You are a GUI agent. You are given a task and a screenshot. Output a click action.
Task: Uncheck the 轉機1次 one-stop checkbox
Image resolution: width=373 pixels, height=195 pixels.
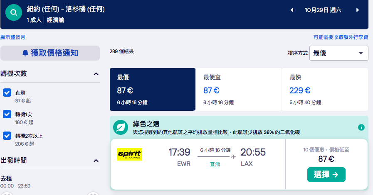7,115
